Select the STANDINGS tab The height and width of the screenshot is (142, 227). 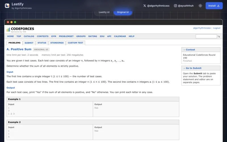(x=57, y=43)
